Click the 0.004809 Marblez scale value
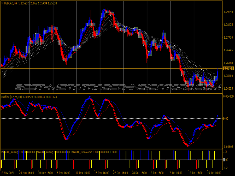The image size is (235, 176). [228, 96]
